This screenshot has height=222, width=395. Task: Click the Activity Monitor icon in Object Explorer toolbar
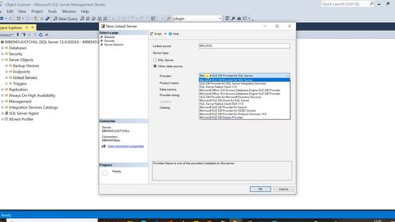(47, 35)
